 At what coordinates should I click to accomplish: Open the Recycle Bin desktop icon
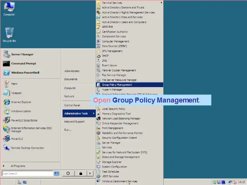(9, 35)
